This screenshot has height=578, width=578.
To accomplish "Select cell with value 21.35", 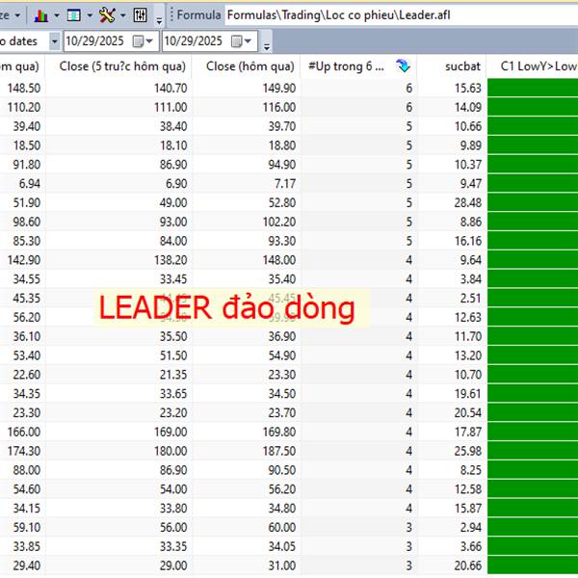I will click(118, 375).
